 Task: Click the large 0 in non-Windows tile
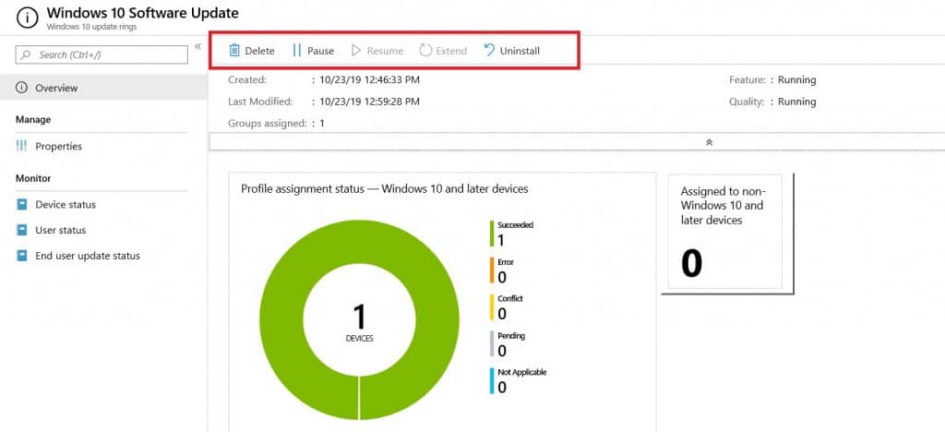click(692, 264)
